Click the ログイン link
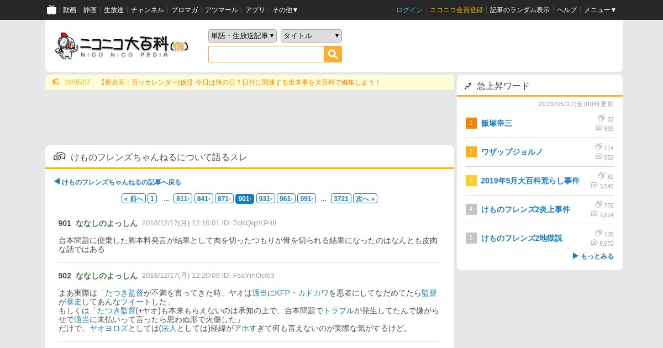This screenshot has width=663, height=348. tap(409, 10)
